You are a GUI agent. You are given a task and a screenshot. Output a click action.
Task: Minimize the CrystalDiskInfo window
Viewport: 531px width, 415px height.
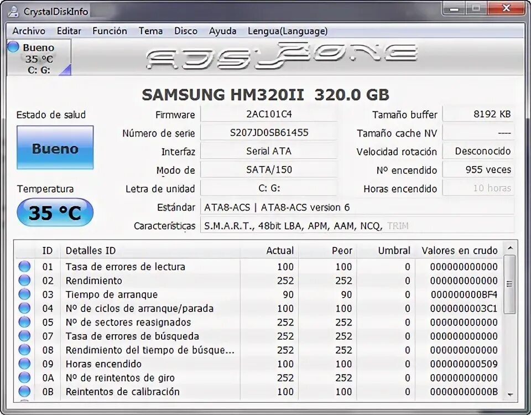[x=454, y=8]
